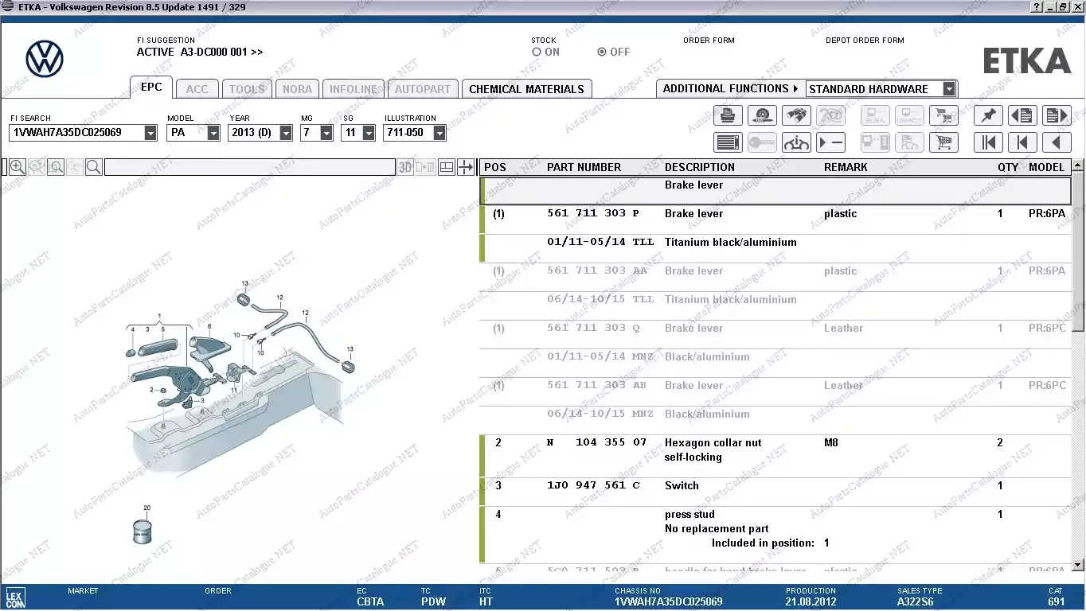
Task: Select greyed part 561 711 303 AA
Action: 597,270
